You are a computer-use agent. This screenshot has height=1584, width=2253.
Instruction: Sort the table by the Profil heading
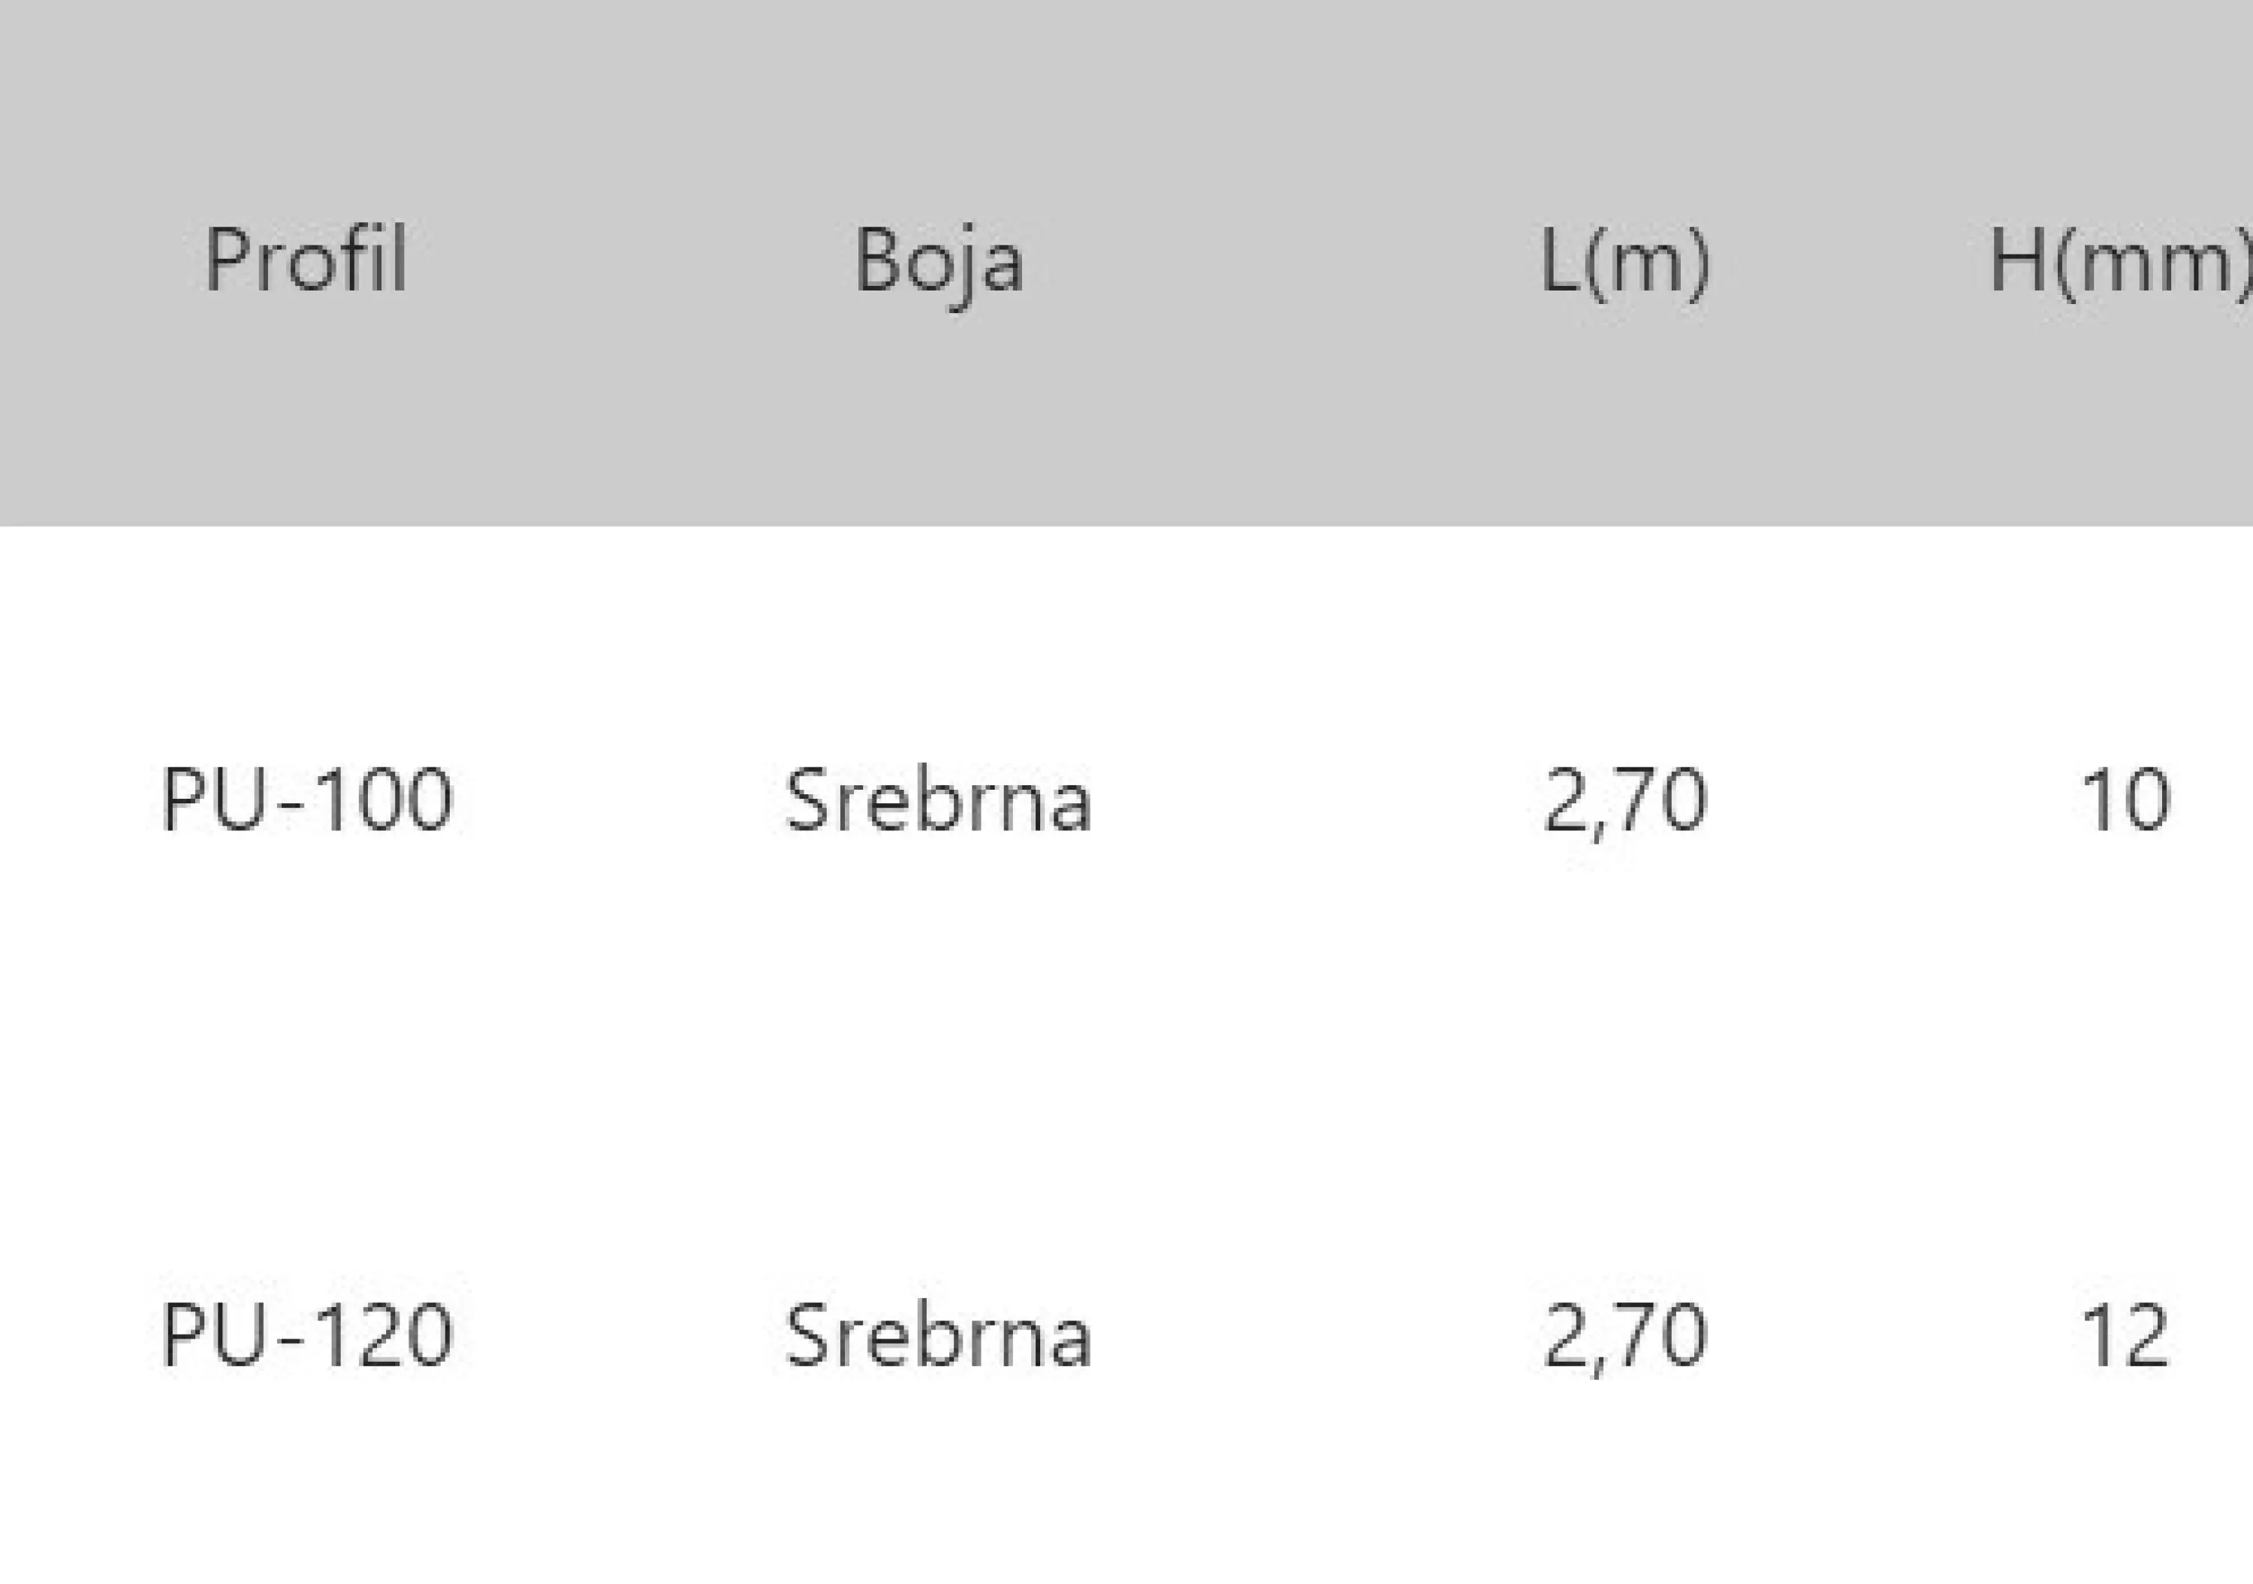click(x=306, y=260)
